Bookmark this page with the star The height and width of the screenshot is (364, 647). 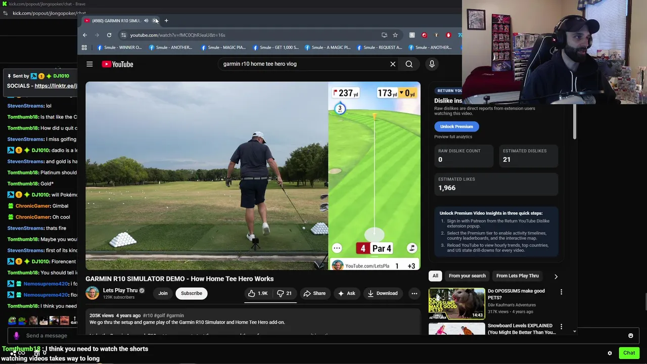click(x=395, y=35)
